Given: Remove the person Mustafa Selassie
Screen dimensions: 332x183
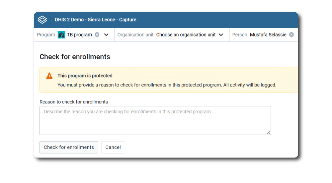Looking at the screenshot, I should coord(291,35).
